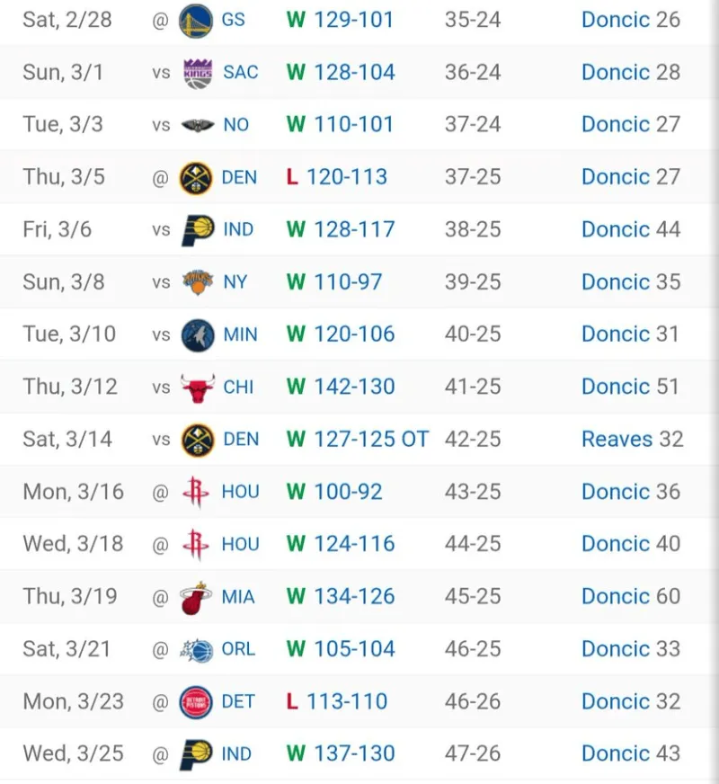Click the New York Knicks logo
Image resolution: width=719 pixels, height=784 pixels.
[x=197, y=282]
